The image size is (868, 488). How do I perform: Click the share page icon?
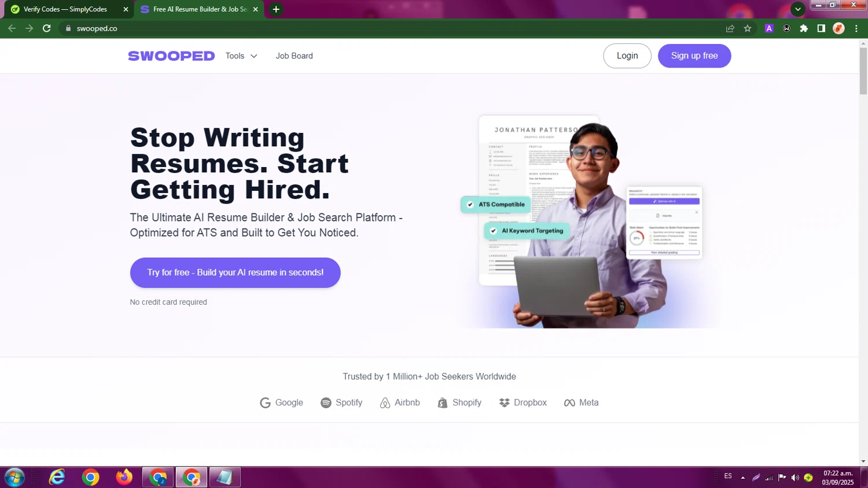click(x=730, y=28)
